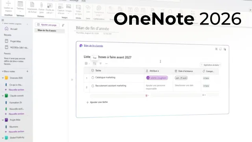This screenshot has height=142, width=252.
Task: Click the Impression de fichier ribbon icon
Action: coord(32,7)
